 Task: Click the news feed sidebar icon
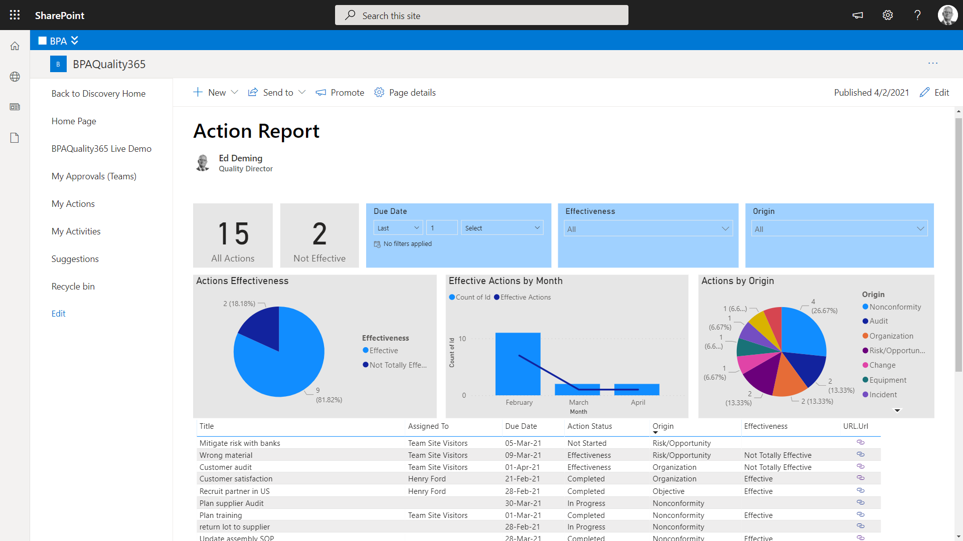(x=15, y=107)
